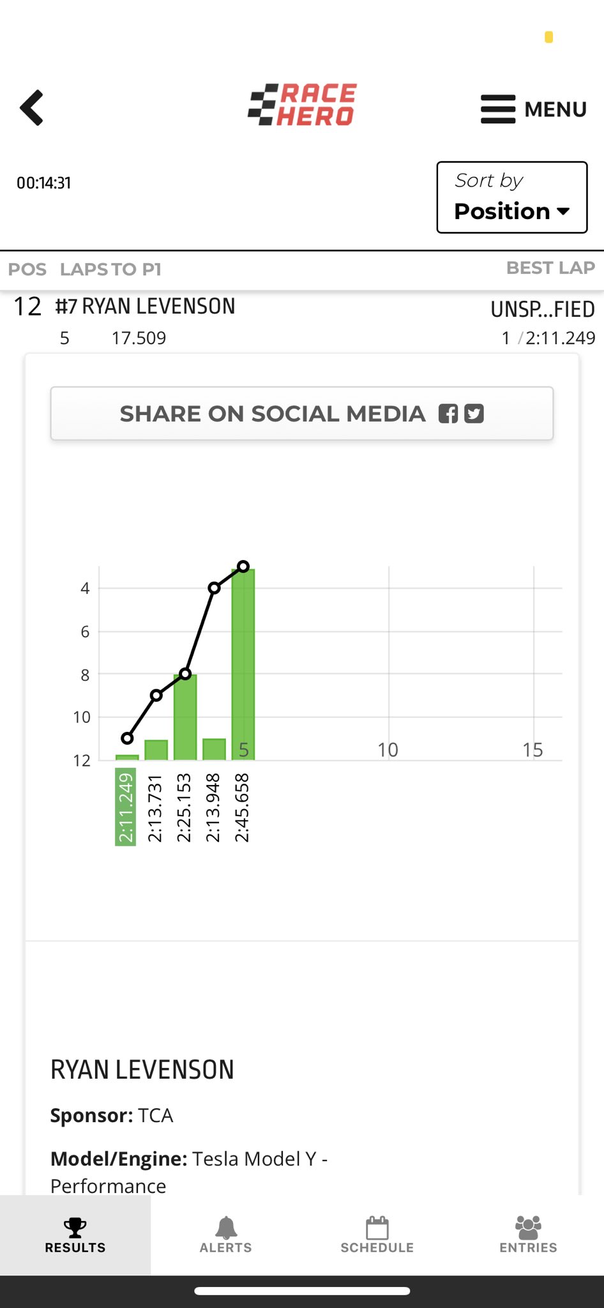
Task: Click the POS column header
Action: tap(27, 270)
